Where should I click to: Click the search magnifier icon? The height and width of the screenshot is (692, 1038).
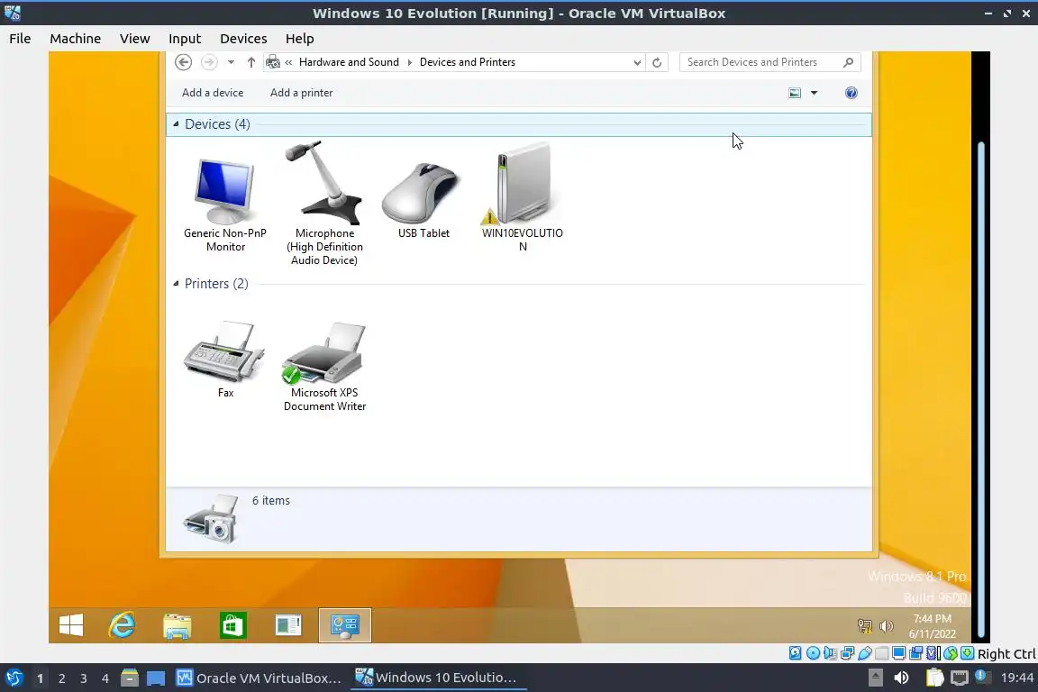[849, 62]
